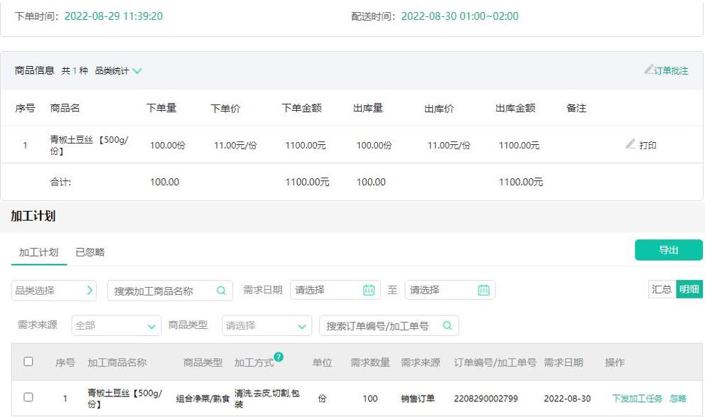
Task: Check the checkbox for 青椒土豆丝 row
Action: (x=29, y=399)
